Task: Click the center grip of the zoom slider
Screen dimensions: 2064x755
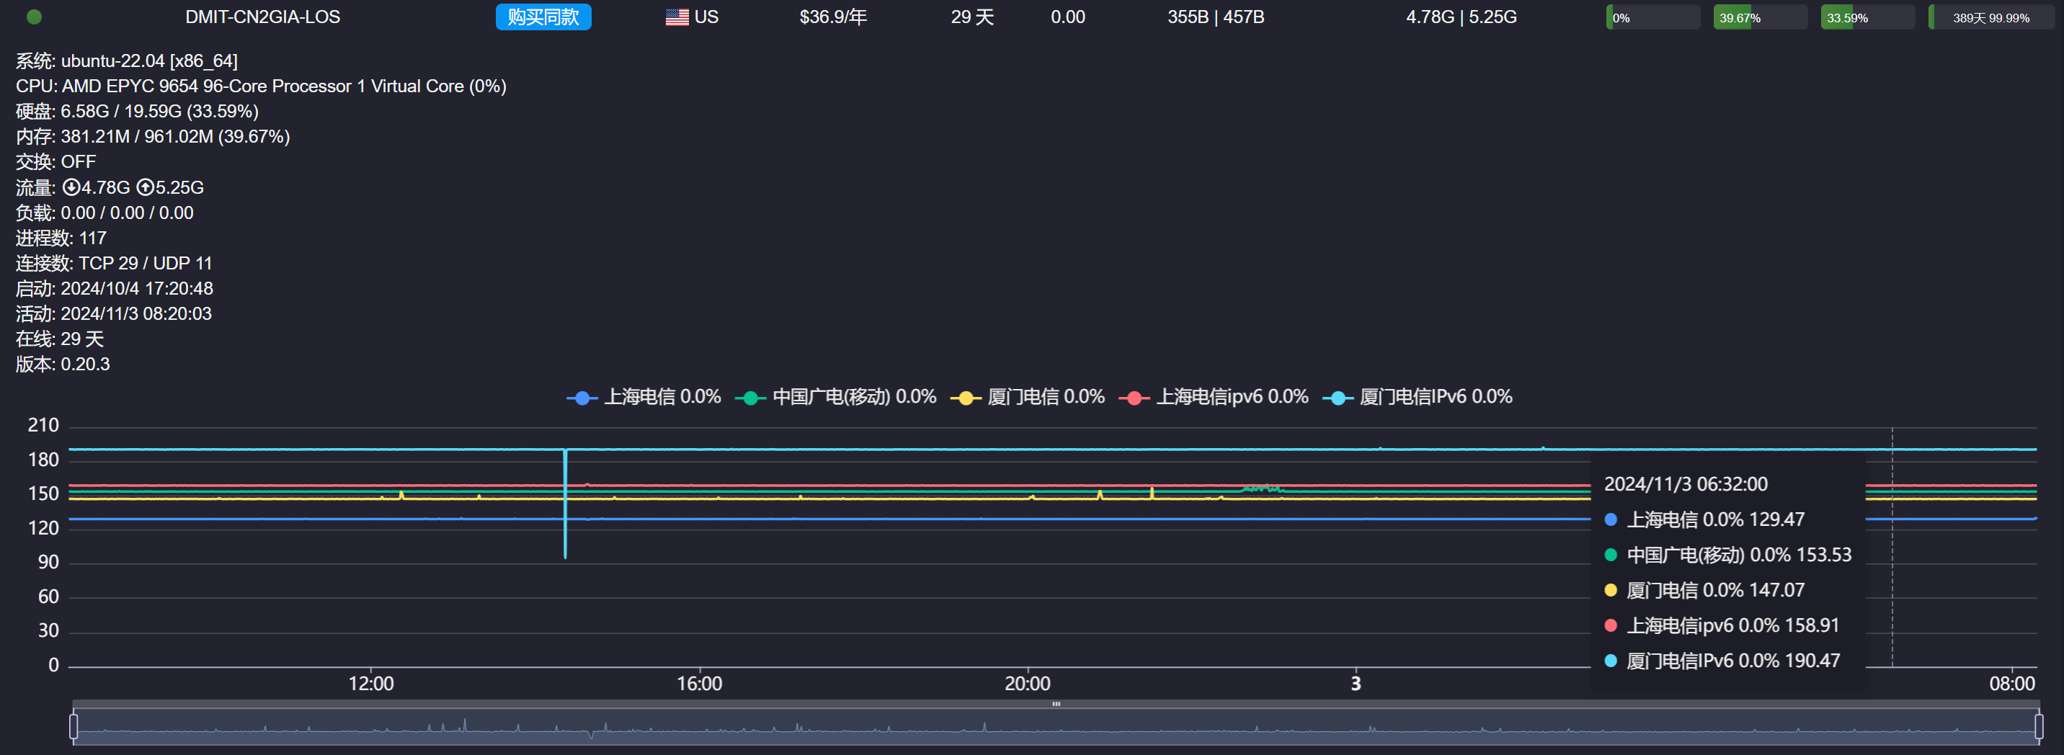Action: click(1056, 705)
